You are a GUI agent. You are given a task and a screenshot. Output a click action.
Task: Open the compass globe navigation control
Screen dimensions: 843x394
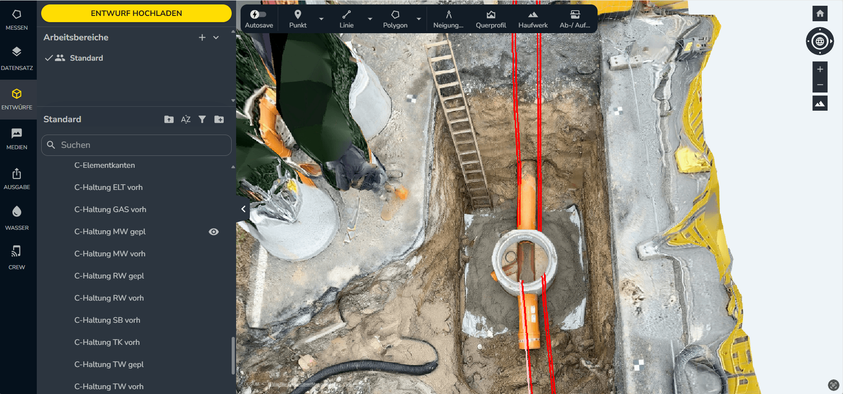pos(820,41)
